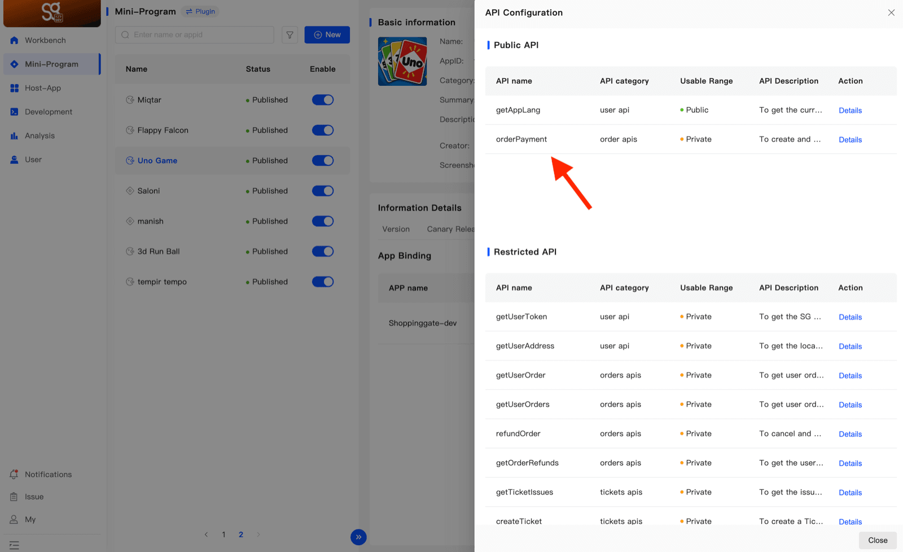The image size is (903, 552).
Task: Expand panel with double-chevron button
Action: point(358,537)
